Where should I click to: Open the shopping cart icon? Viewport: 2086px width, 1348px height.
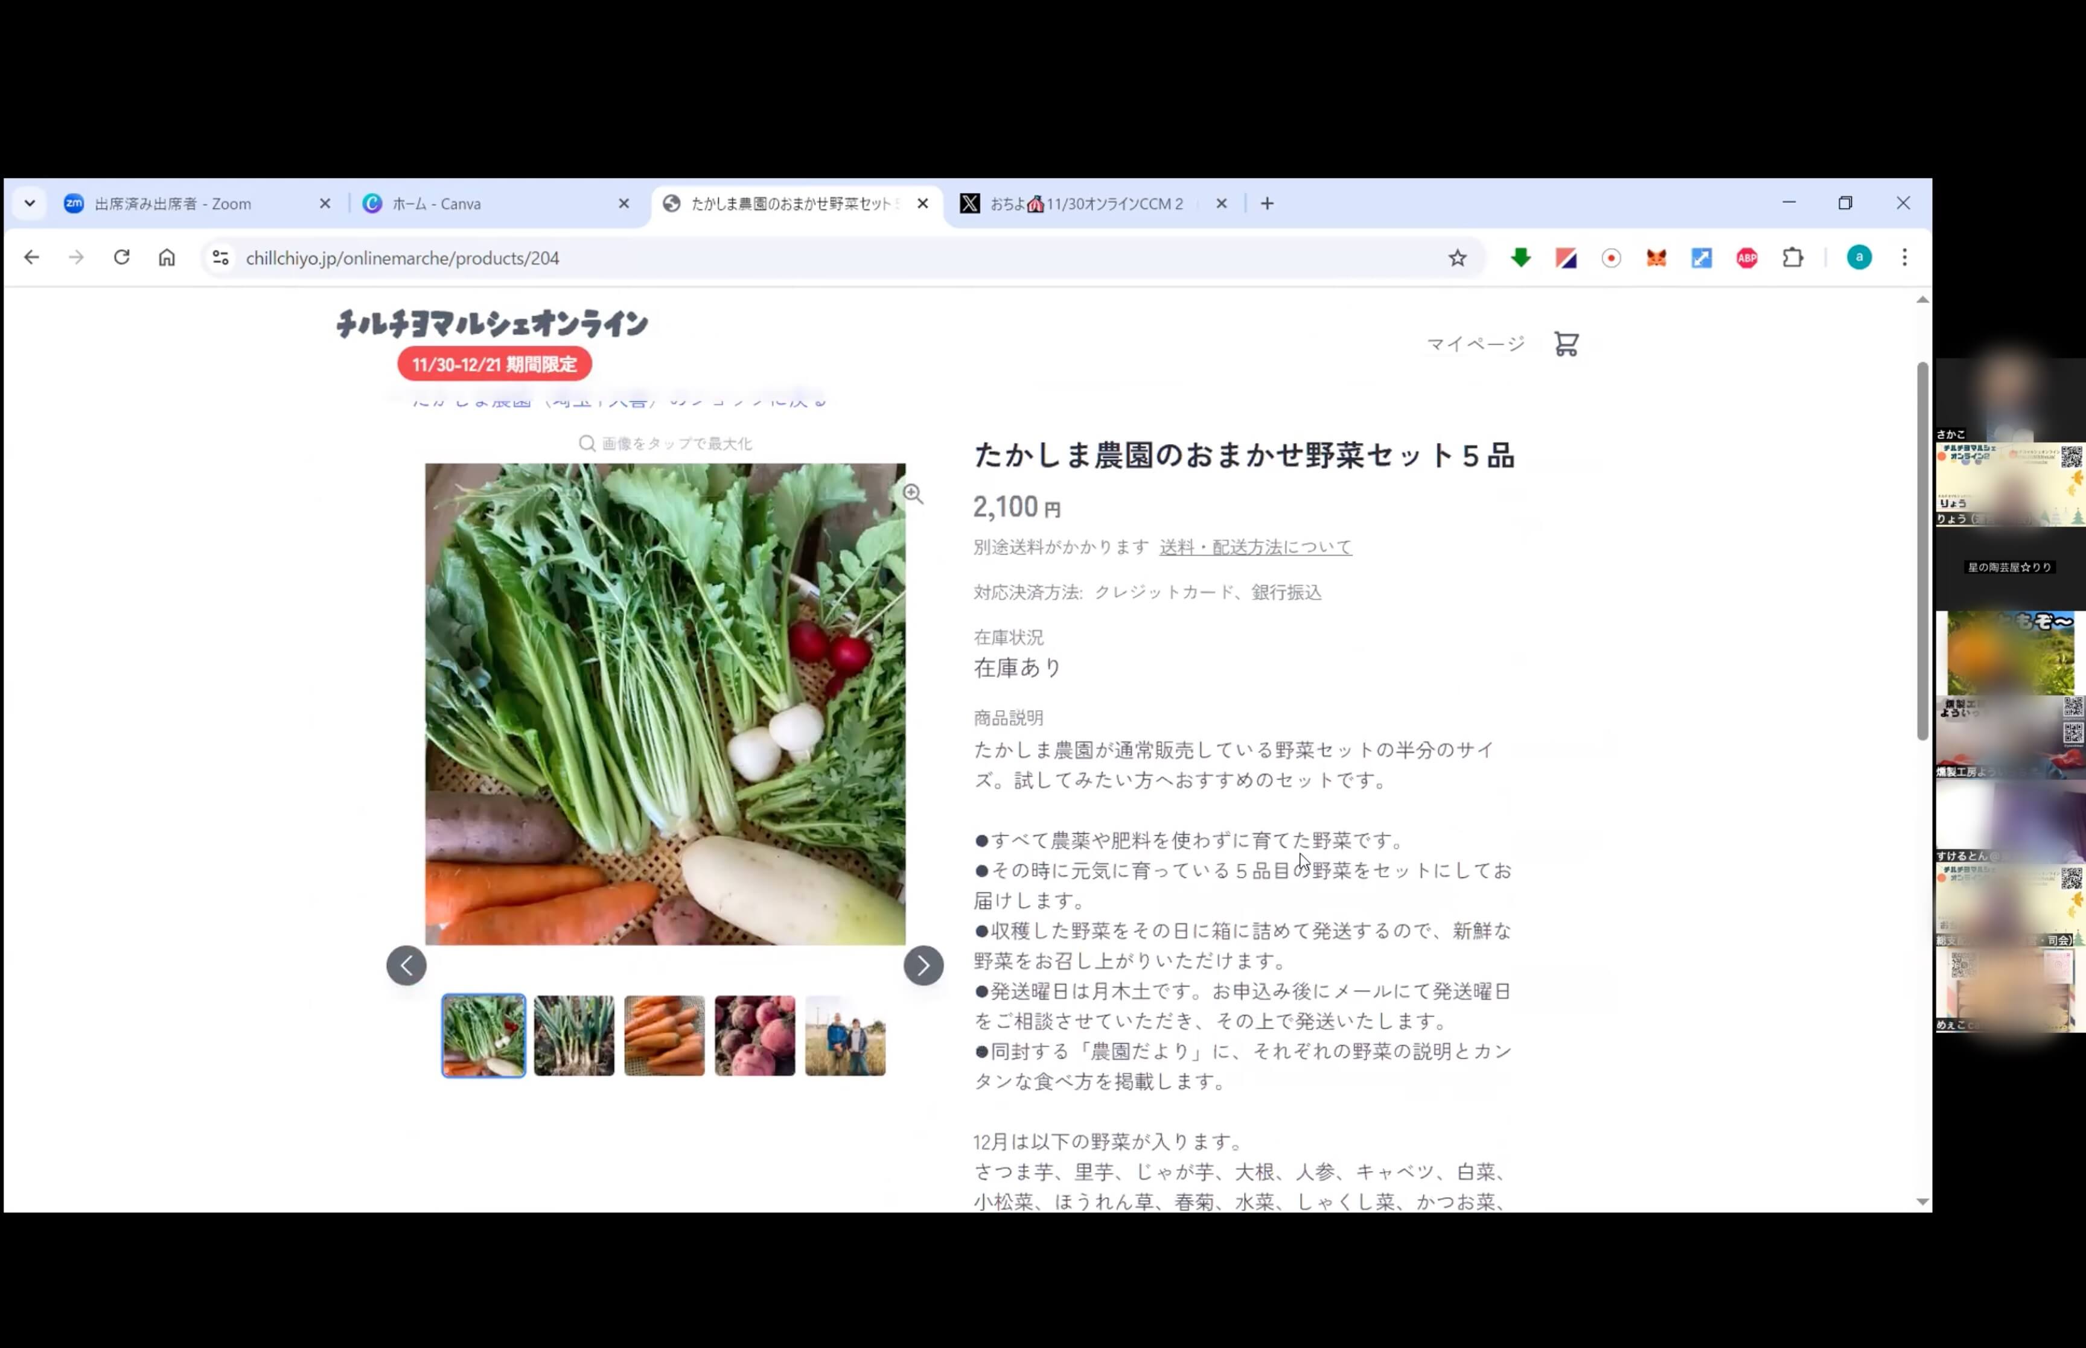(x=1566, y=344)
